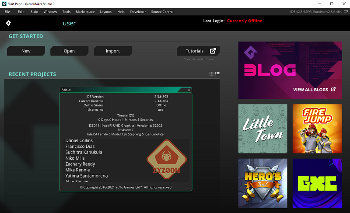
Task: Open the Little Town tutorial thumbnail
Action: 263,129
